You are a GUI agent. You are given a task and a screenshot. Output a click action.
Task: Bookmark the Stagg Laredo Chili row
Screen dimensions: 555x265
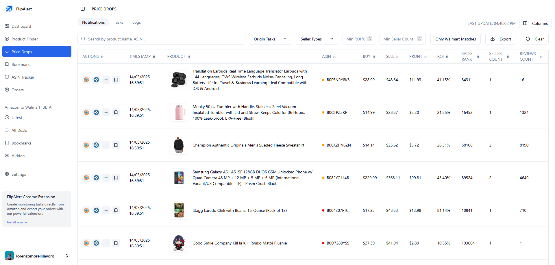(116, 210)
